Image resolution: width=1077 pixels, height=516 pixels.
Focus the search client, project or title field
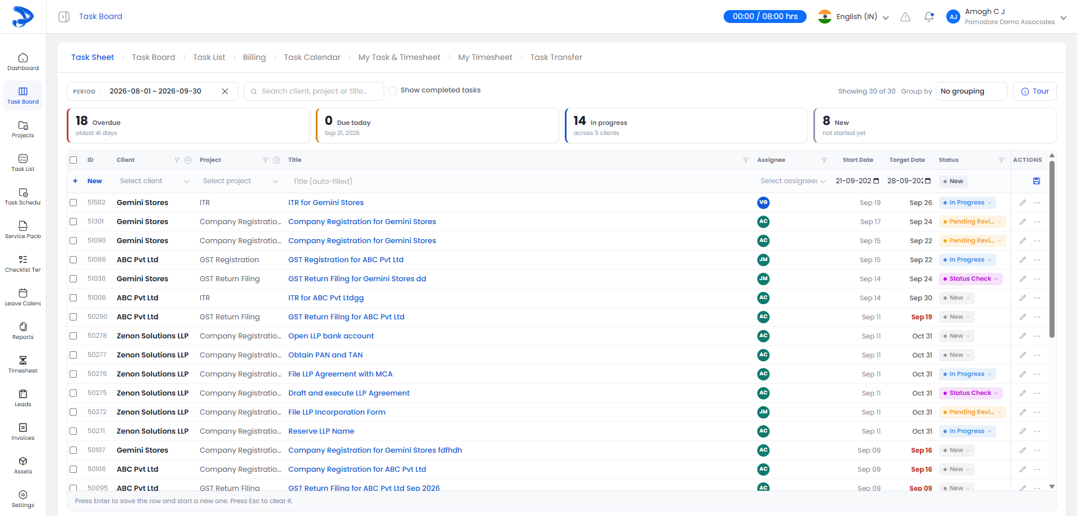tap(314, 91)
